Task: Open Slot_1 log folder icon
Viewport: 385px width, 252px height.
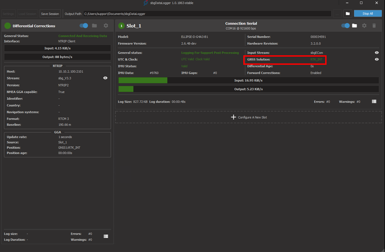Action: pyautogui.click(x=354, y=26)
